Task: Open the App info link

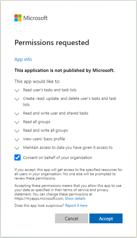Action: click(x=23, y=59)
